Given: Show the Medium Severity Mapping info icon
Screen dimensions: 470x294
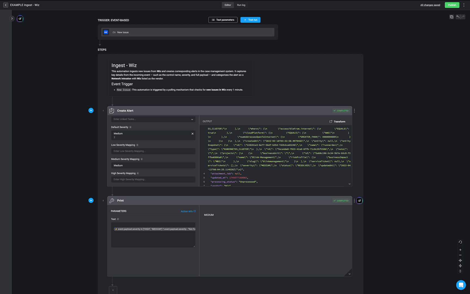Looking at the screenshot, I should (x=142, y=159).
